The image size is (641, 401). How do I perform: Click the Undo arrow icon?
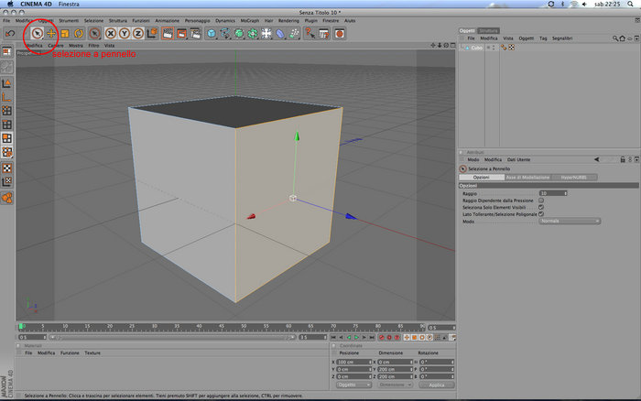click(10, 33)
